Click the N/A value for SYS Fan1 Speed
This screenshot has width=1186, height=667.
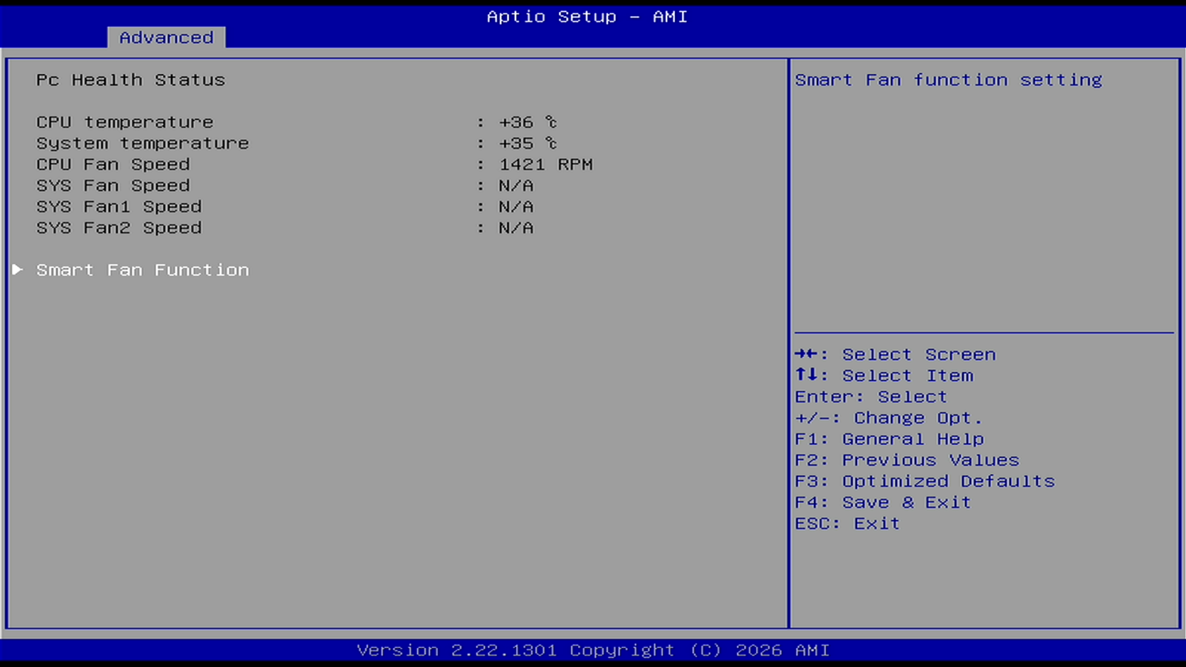516,207
